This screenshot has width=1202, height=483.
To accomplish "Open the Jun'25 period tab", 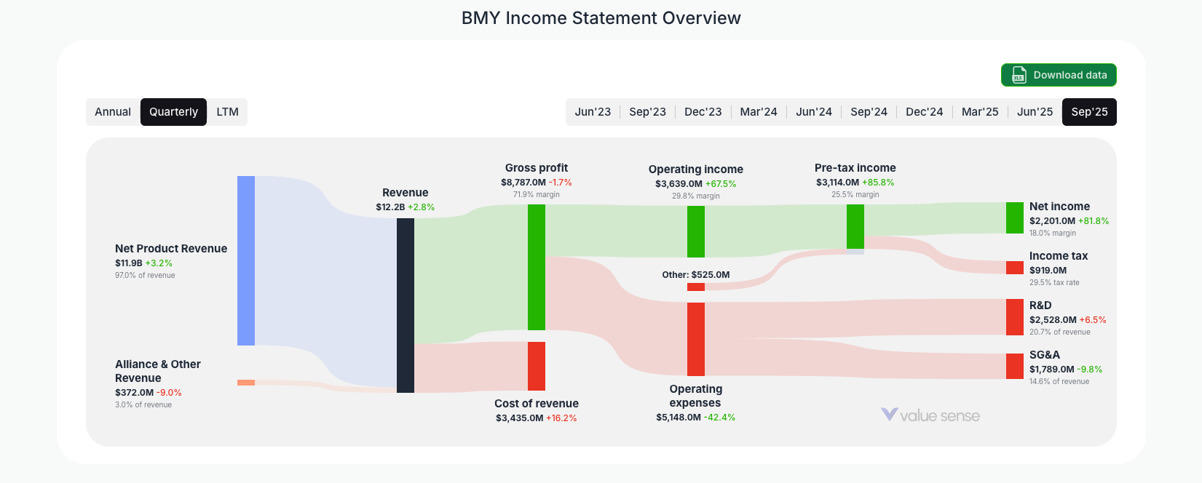I will pos(1034,111).
